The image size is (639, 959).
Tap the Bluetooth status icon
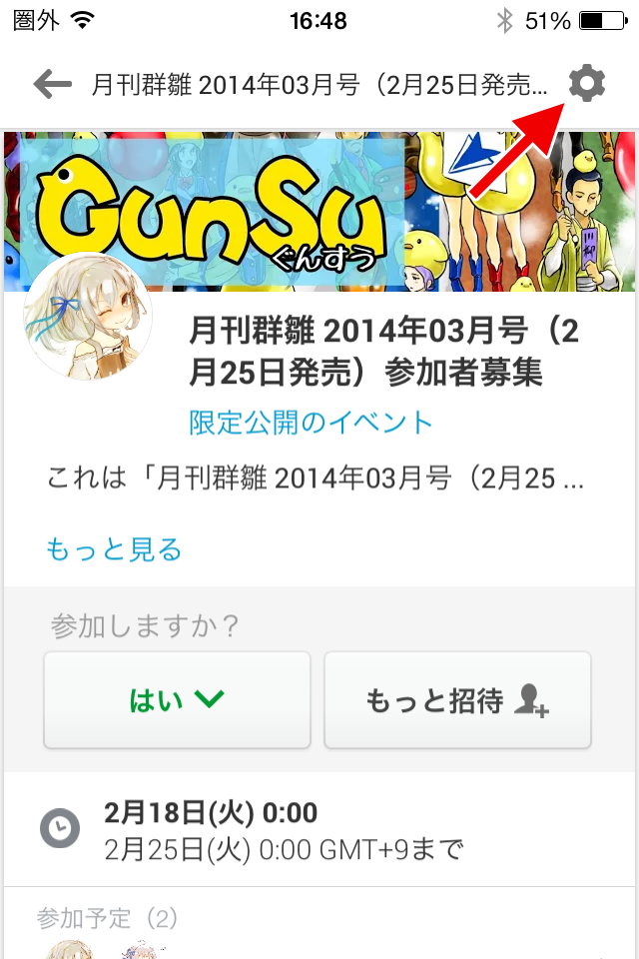tap(504, 21)
